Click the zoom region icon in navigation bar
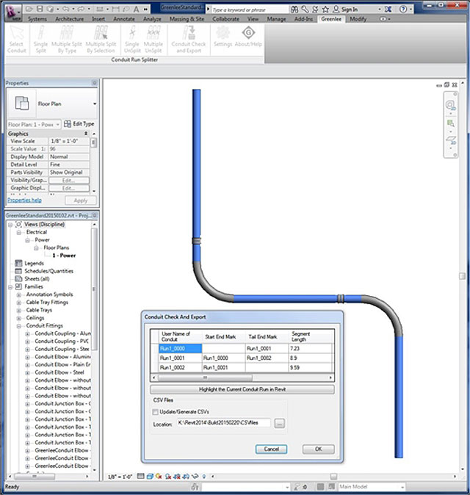The width and height of the screenshot is (470, 495). [451, 123]
